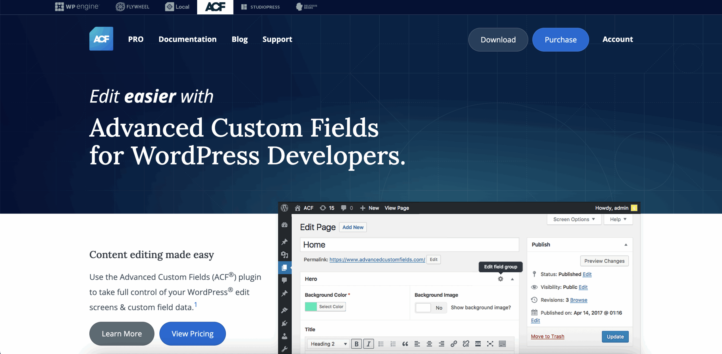This screenshot has height=354, width=722.
Task: Switch to the StudioPress brand tab
Action: (260, 6)
